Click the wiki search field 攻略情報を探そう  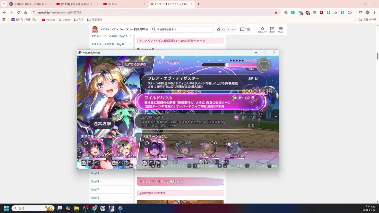pos(182,29)
